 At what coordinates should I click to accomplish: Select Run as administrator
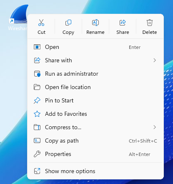click(x=95, y=74)
